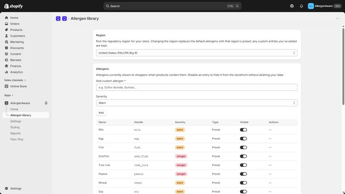The width and height of the screenshot is (345, 194).
Task: Click the AllergenAware app icon in sidebar
Action: (6, 103)
